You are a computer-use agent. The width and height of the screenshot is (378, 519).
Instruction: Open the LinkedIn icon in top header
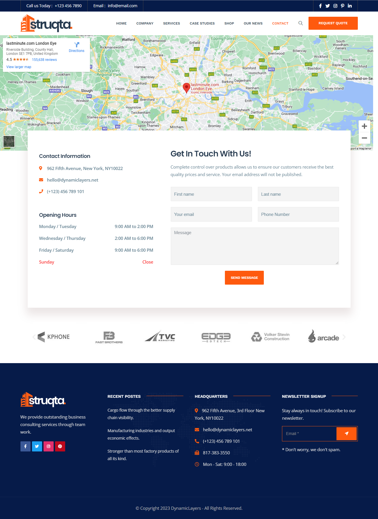tap(350, 6)
